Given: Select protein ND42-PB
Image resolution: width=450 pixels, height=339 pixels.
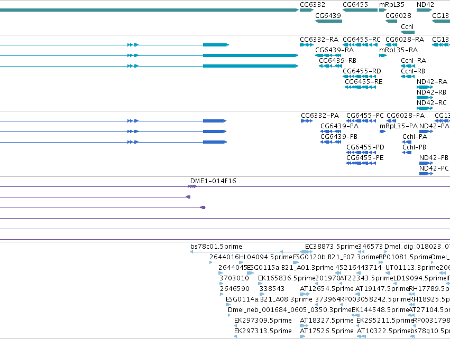Looking at the screenshot, I should [x=434, y=158].
